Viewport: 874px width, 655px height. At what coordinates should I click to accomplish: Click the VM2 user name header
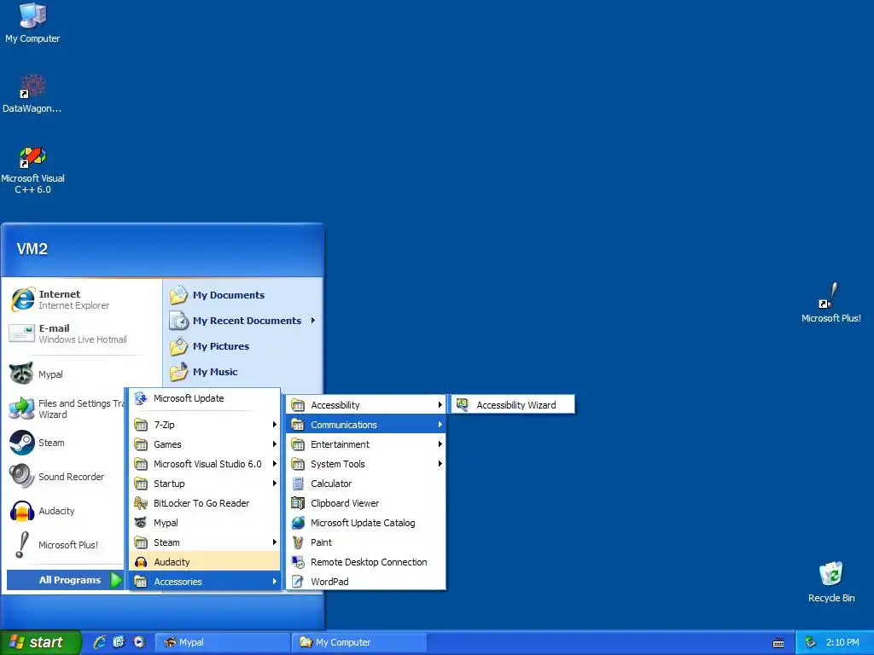click(x=32, y=248)
